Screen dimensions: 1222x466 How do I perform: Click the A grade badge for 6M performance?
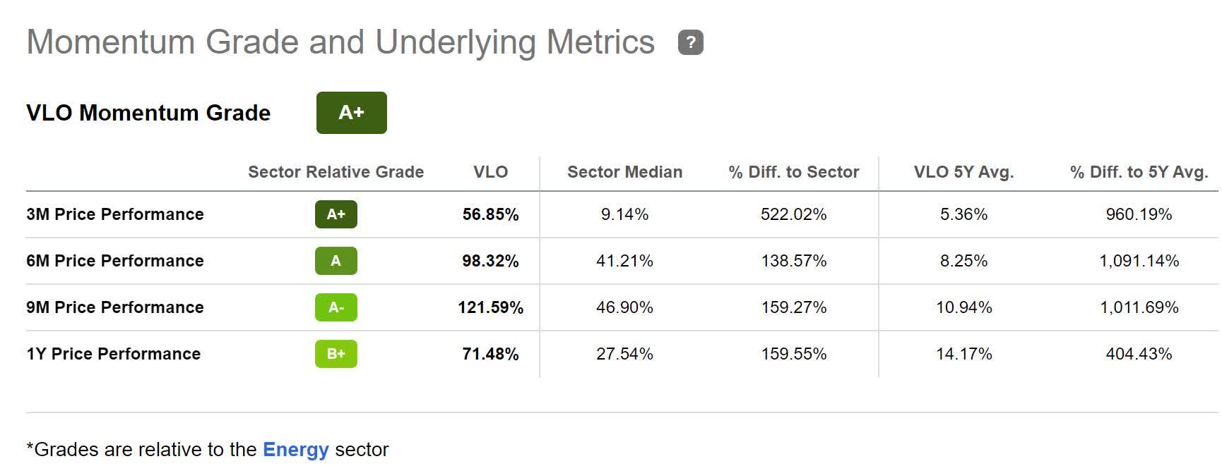336,261
